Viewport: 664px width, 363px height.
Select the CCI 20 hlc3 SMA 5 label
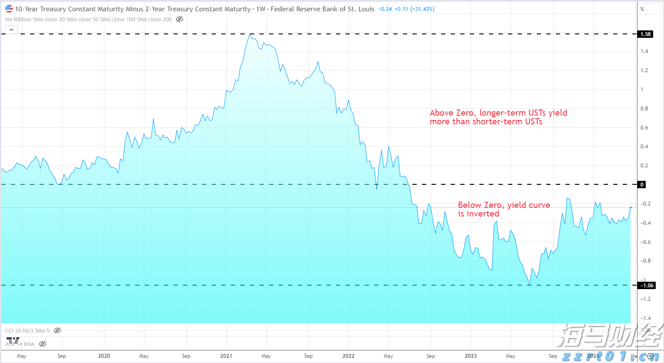point(27,330)
